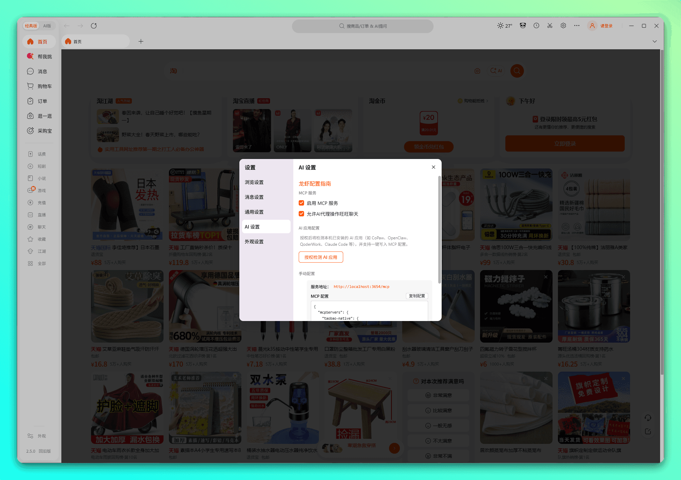Click the reload page icon
Viewport: 681px width, 480px height.
pyautogui.click(x=94, y=26)
